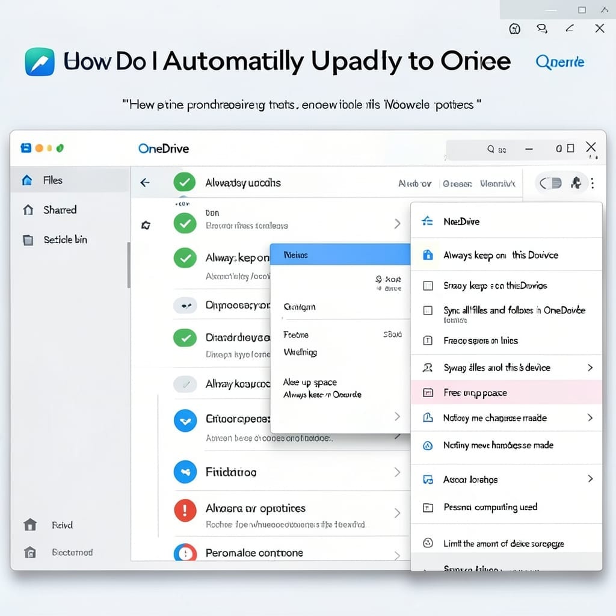The width and height of the screenshot is (616, 616).
Task: Select the highlighted Neinos menu item
Action: 340,254
